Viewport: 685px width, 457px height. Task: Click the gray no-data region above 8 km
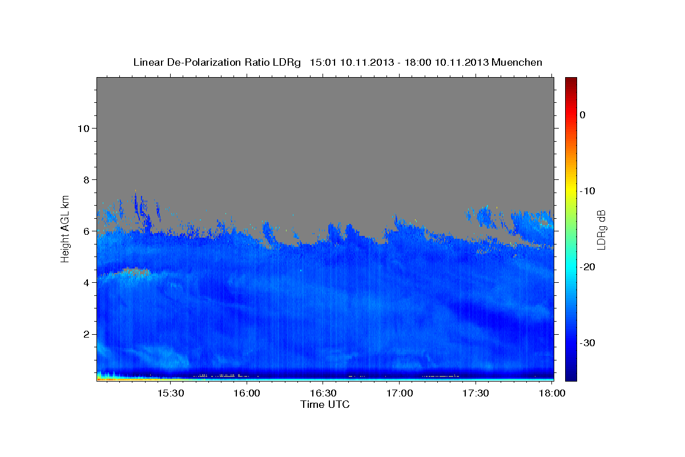(325, 129)
